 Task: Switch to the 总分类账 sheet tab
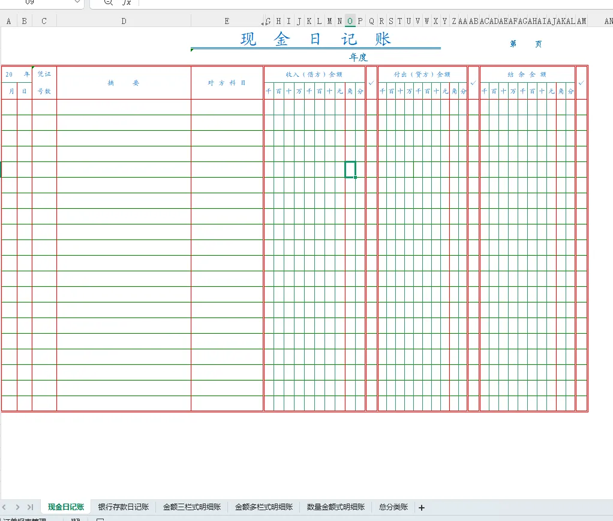(393, 507)
